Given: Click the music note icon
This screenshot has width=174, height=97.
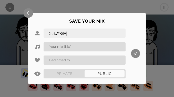Looking at the screenshot, I should click(x=37, y=47).
